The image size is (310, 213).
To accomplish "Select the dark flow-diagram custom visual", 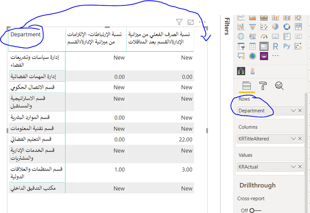I will (x=241, y=71).
